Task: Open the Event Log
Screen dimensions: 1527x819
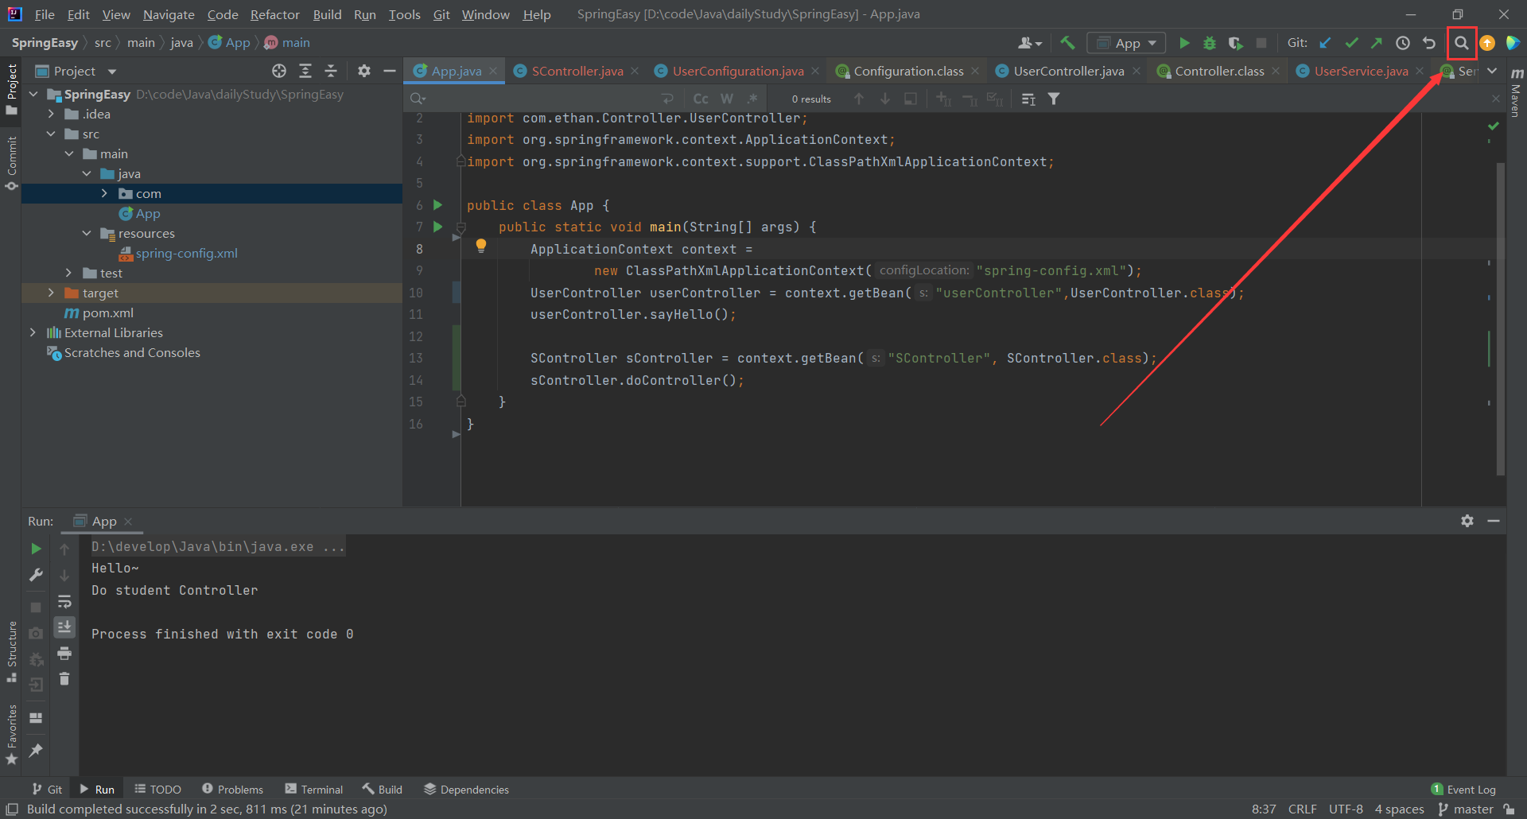Action: (1463, 790)
